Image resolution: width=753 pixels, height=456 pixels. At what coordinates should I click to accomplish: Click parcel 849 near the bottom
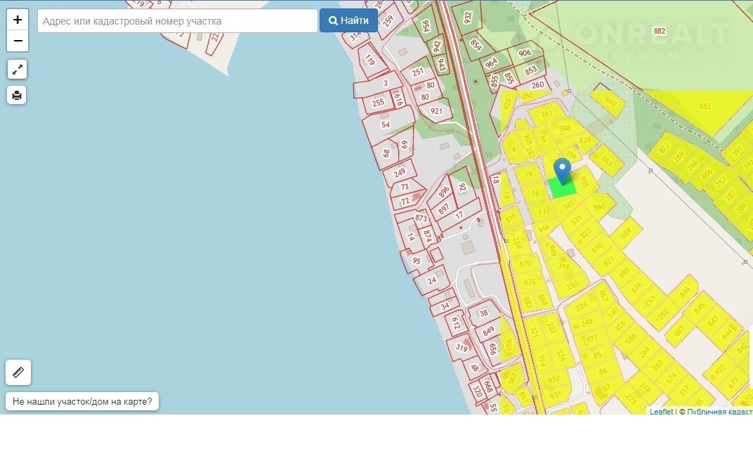click(489, 331)
